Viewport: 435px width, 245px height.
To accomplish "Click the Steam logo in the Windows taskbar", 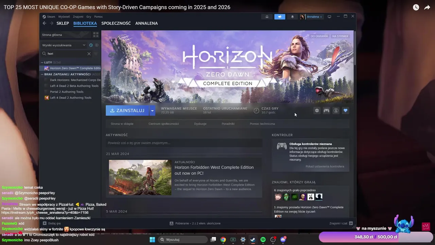I will tap(253, 240).
